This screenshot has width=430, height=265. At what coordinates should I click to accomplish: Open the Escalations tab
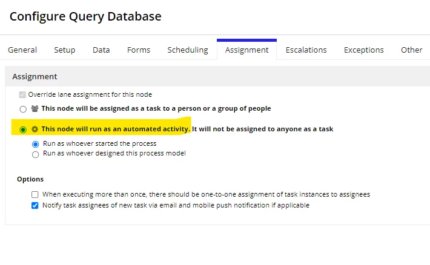coord(306,50)
